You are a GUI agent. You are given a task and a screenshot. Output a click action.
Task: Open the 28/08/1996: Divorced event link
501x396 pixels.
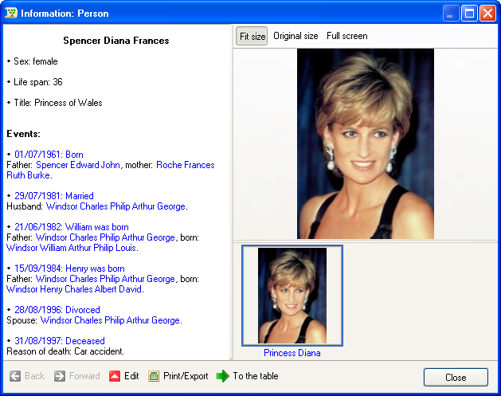[x=57, y=310]
